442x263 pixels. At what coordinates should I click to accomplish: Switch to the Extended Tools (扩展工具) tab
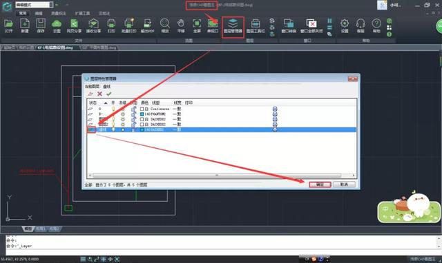click(x=83, y=13)
